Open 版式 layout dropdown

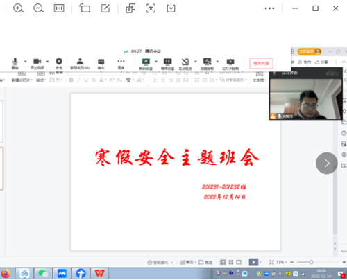tap(41, 80)
